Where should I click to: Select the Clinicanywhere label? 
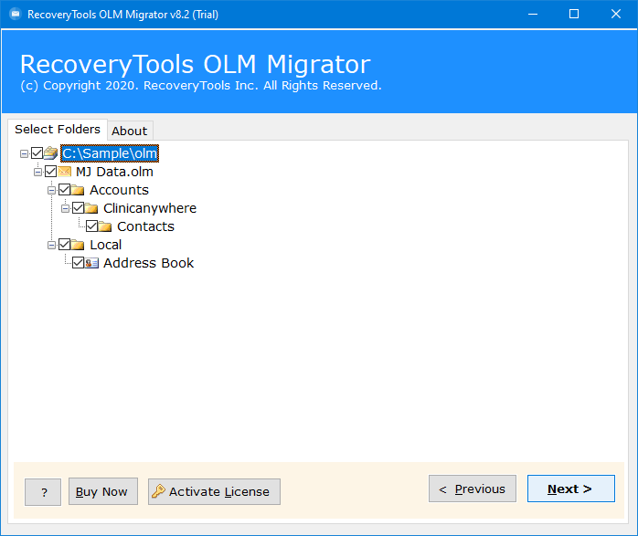point(150,208)
